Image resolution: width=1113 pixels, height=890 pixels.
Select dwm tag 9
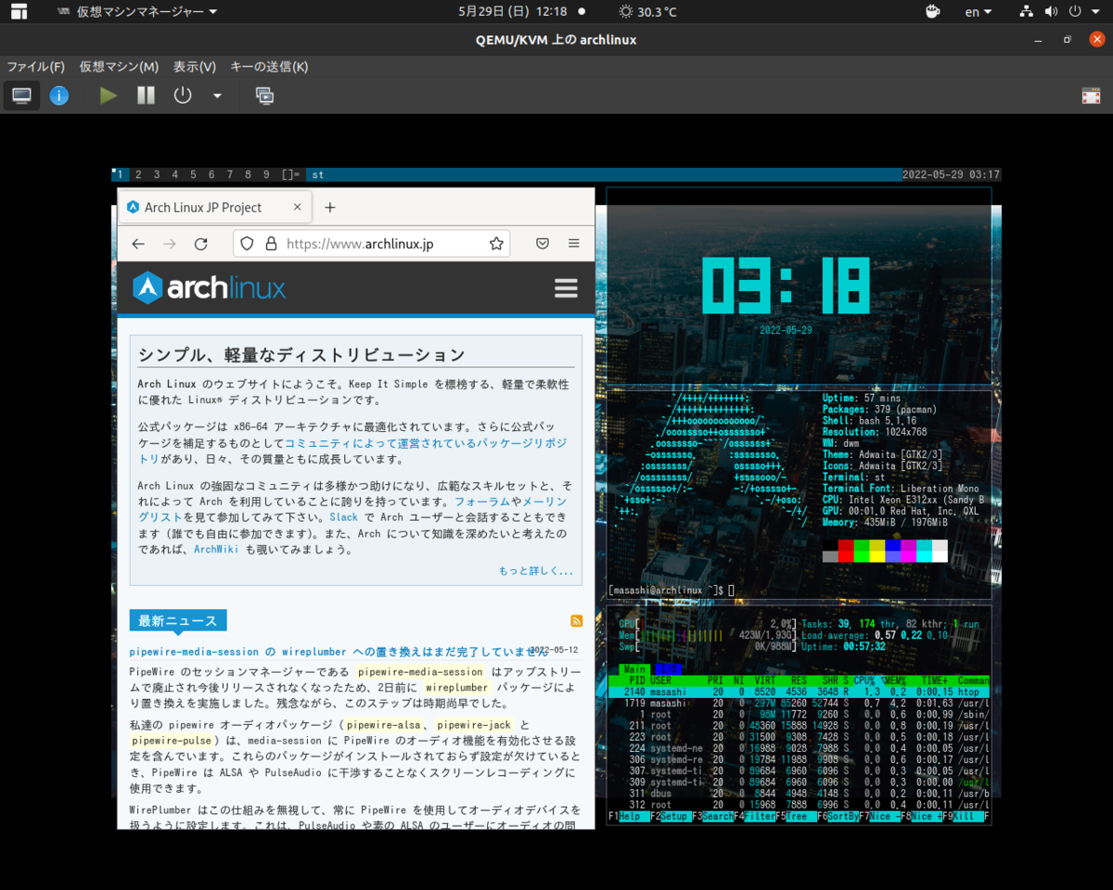pos(266,174)
